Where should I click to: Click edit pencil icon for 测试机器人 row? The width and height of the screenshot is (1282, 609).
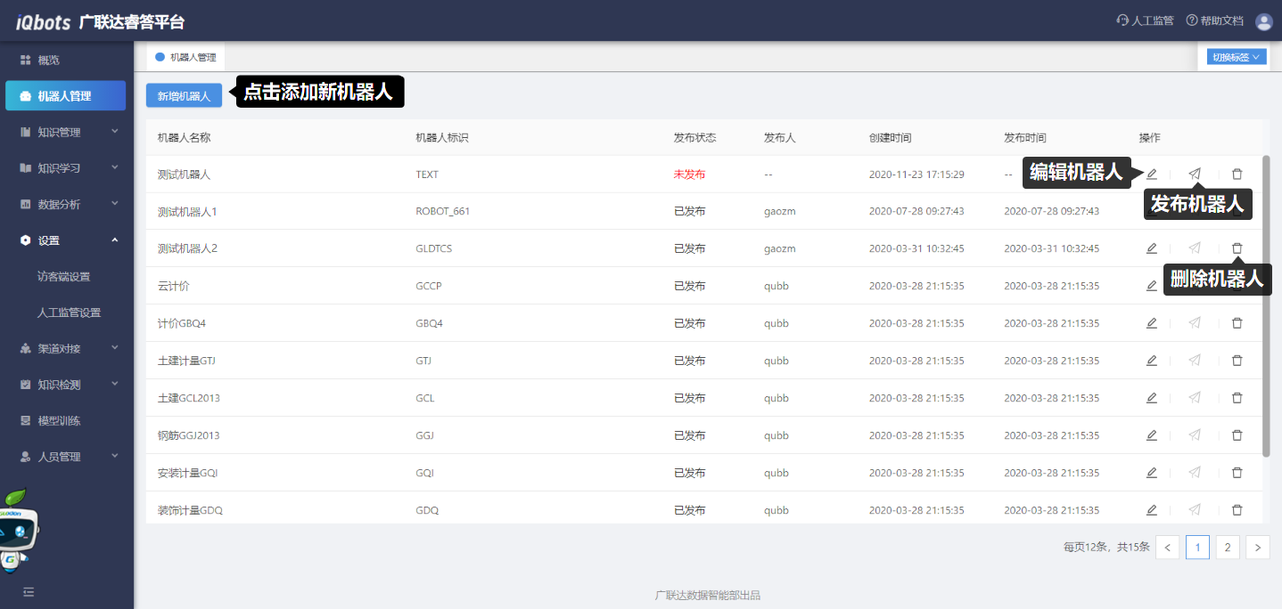[x=1152, y=174]
